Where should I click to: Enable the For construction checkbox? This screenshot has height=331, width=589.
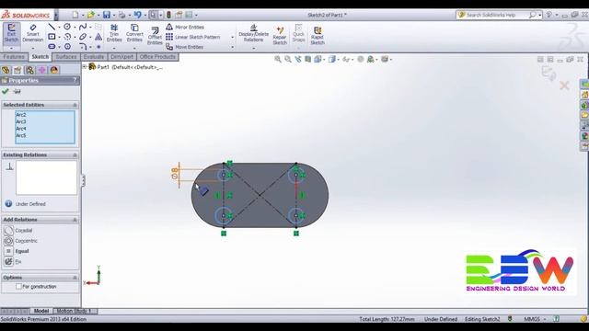point(18,286)
